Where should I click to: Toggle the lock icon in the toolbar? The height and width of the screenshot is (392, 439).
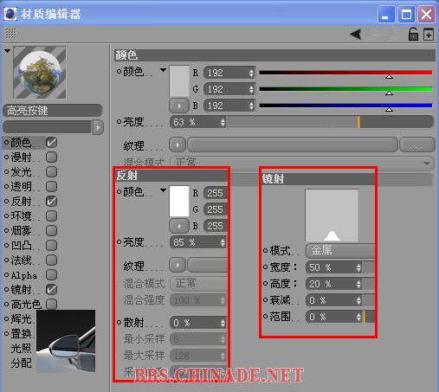pos(413,34)
